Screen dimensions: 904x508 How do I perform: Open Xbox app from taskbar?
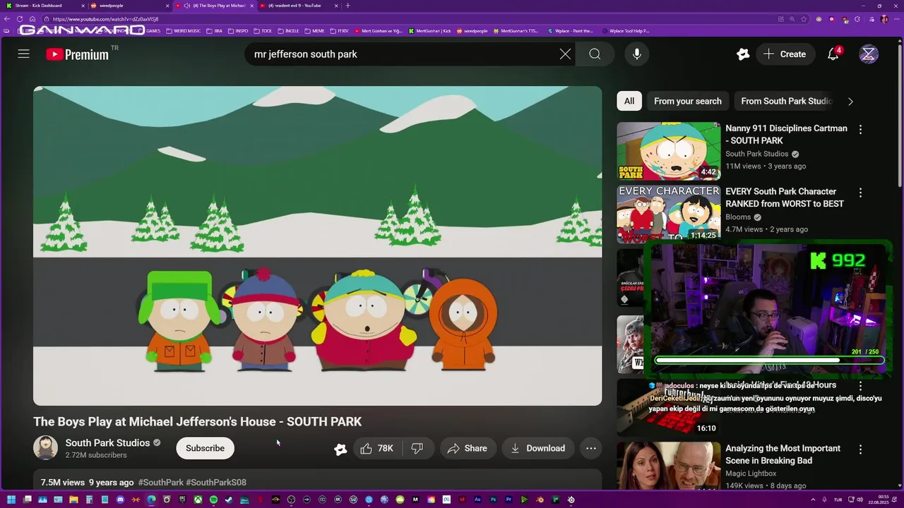coord(198,500)
